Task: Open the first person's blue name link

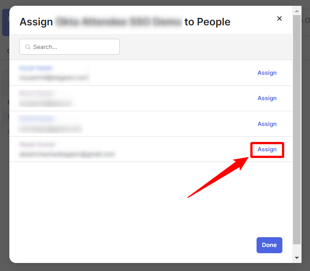Action: tap(36, 68)
